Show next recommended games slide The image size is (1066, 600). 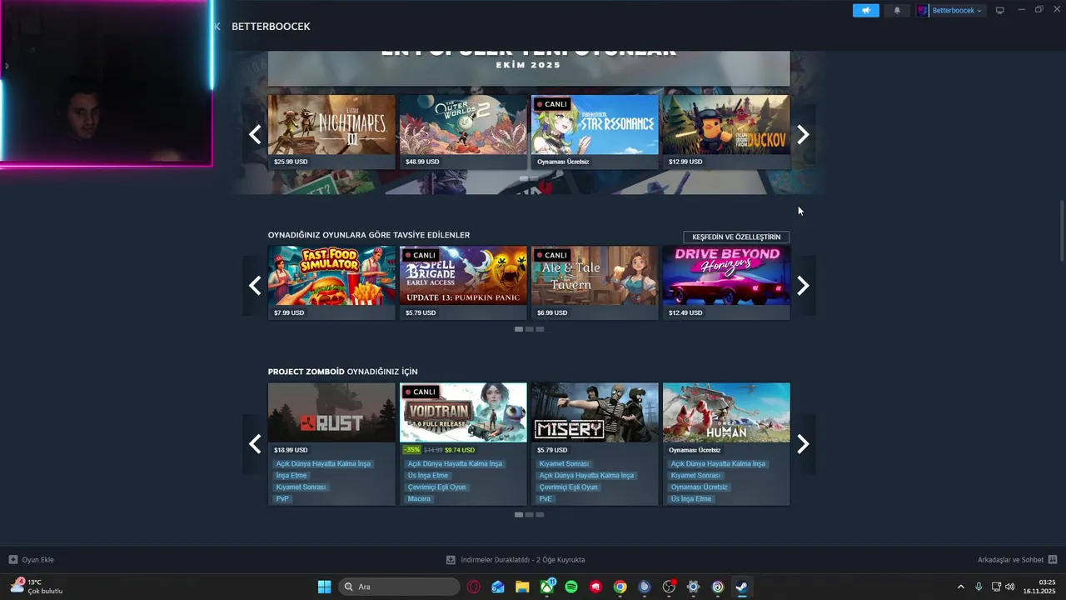[x=803, y=286]
